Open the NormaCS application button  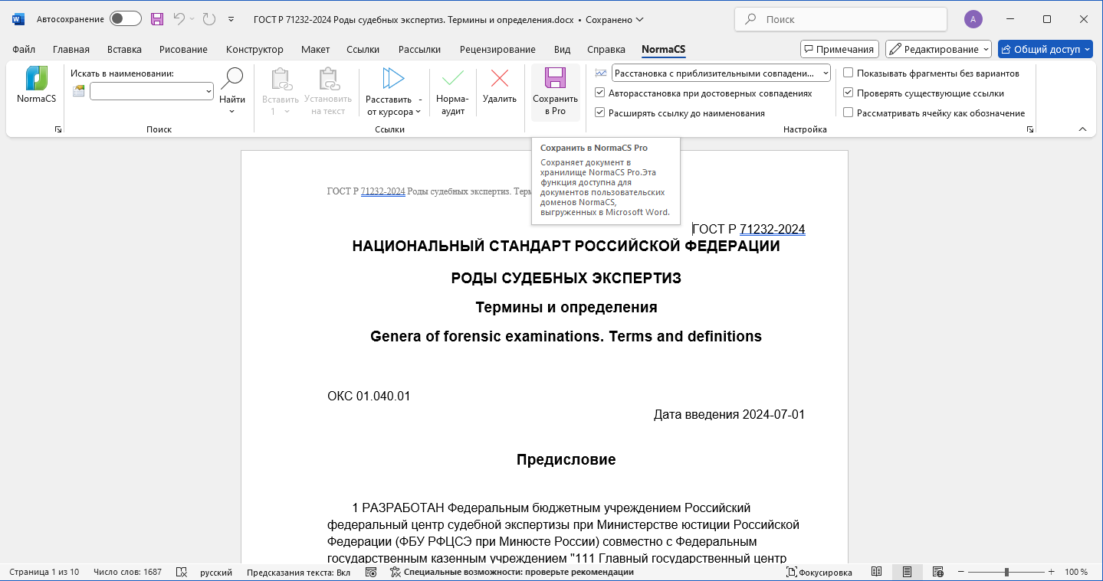pos(36,85)
